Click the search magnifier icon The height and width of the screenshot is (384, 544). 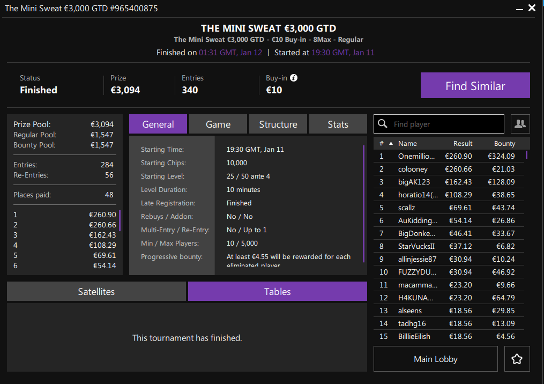point(382,123)
